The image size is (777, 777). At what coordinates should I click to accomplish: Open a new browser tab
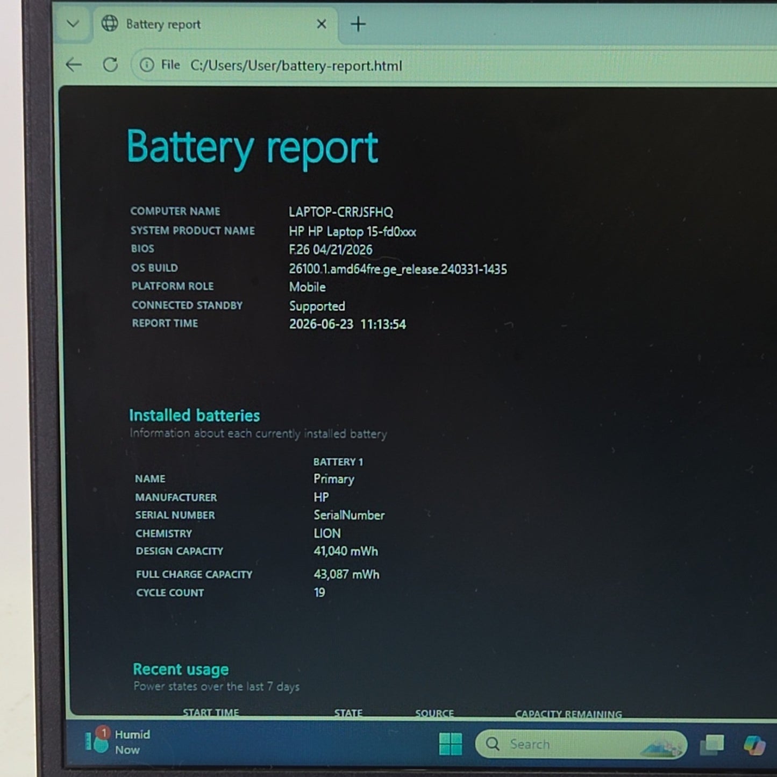tap(358, 24)
